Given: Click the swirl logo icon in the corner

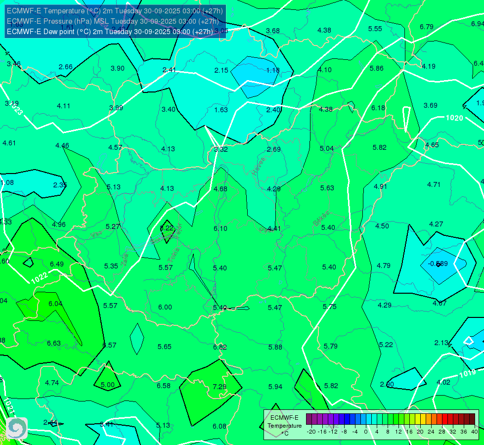Looking at the screenshot, I should (x=17, y=428).
